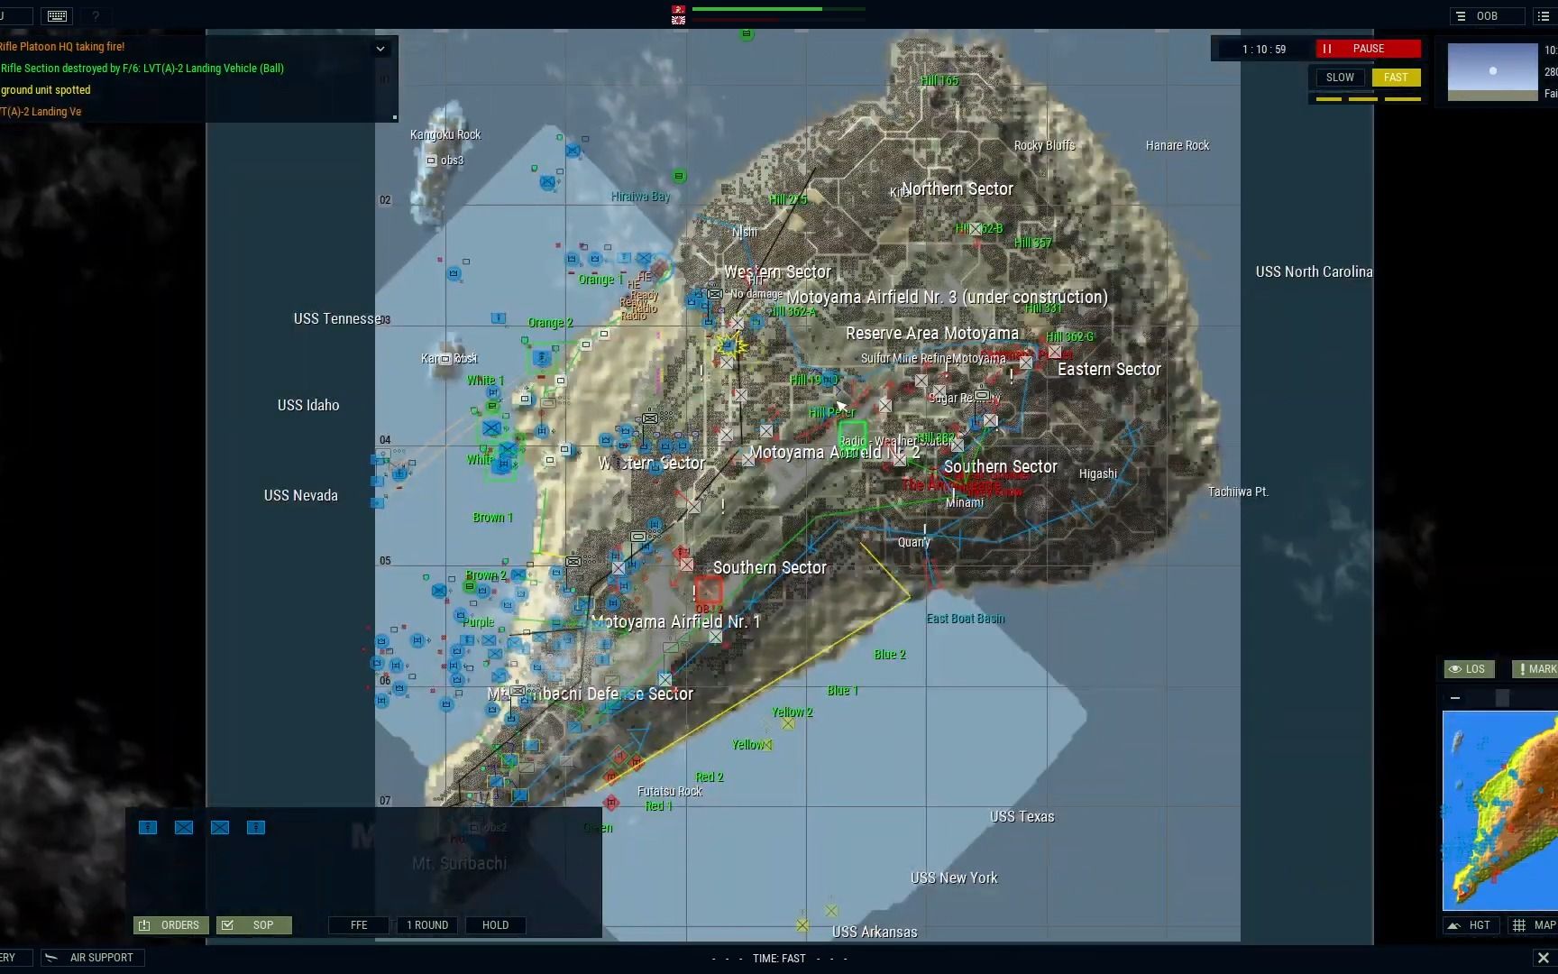This screenshot has width=1558, height=974.
Task: Click the elapsed time 1:10:59 display
Action: [x=1264, y=50]
